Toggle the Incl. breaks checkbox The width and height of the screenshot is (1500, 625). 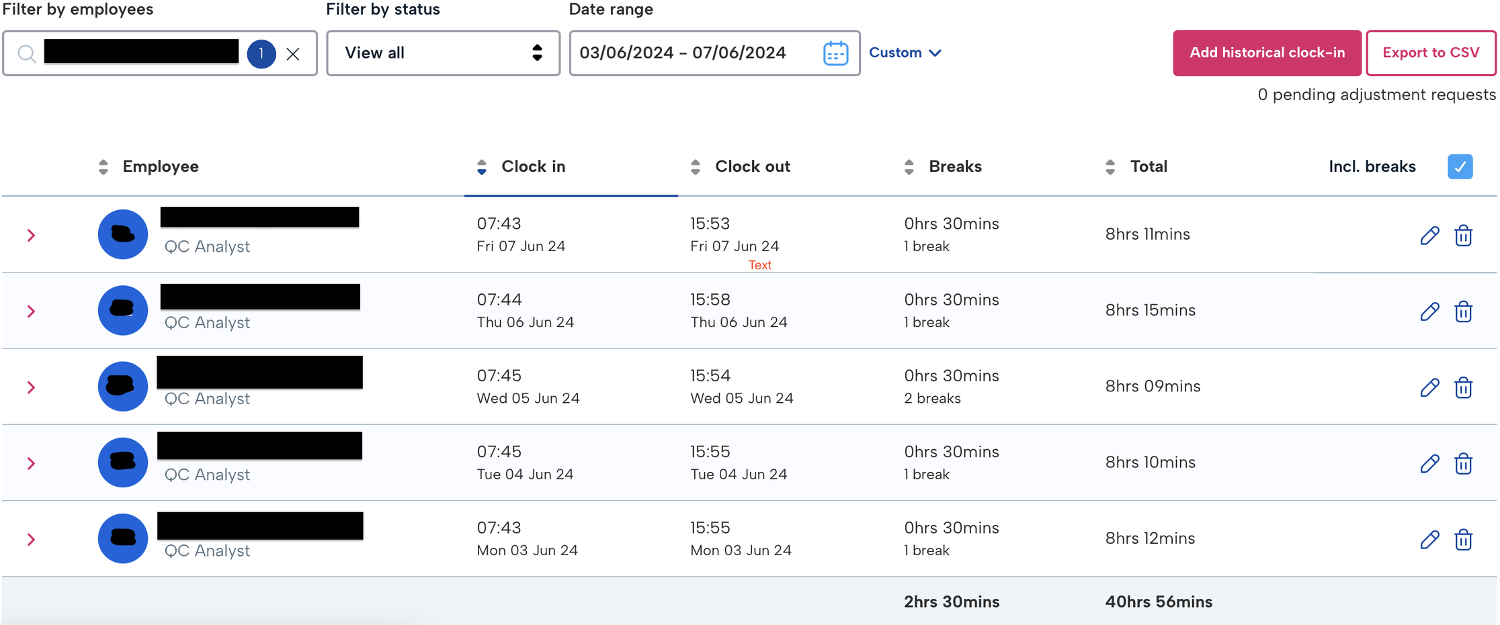click(x=1460, y=166)
